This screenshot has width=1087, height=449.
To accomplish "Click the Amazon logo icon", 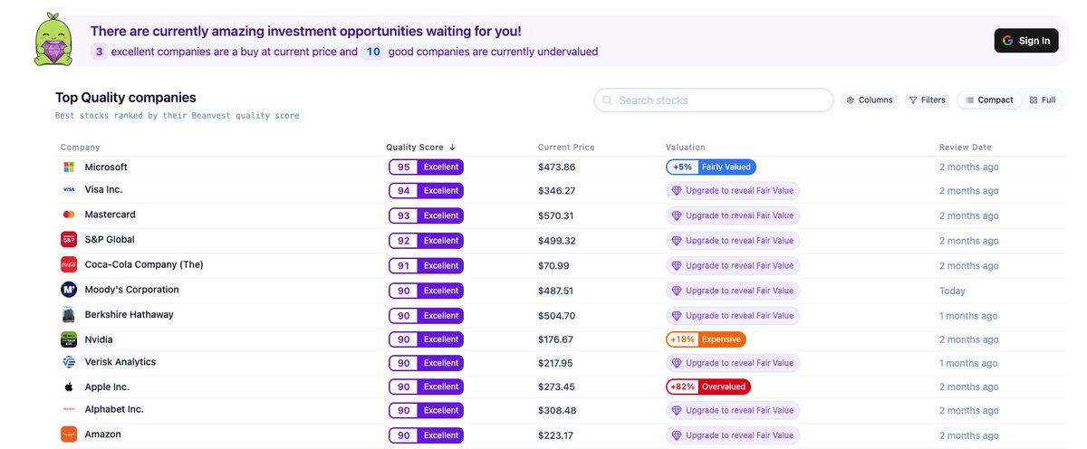I will click(68, 435).
